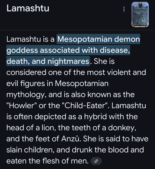Screen dimensions: 155x169
Task: Click the Lamashtu heading title
Action: [x=28, y=8]
